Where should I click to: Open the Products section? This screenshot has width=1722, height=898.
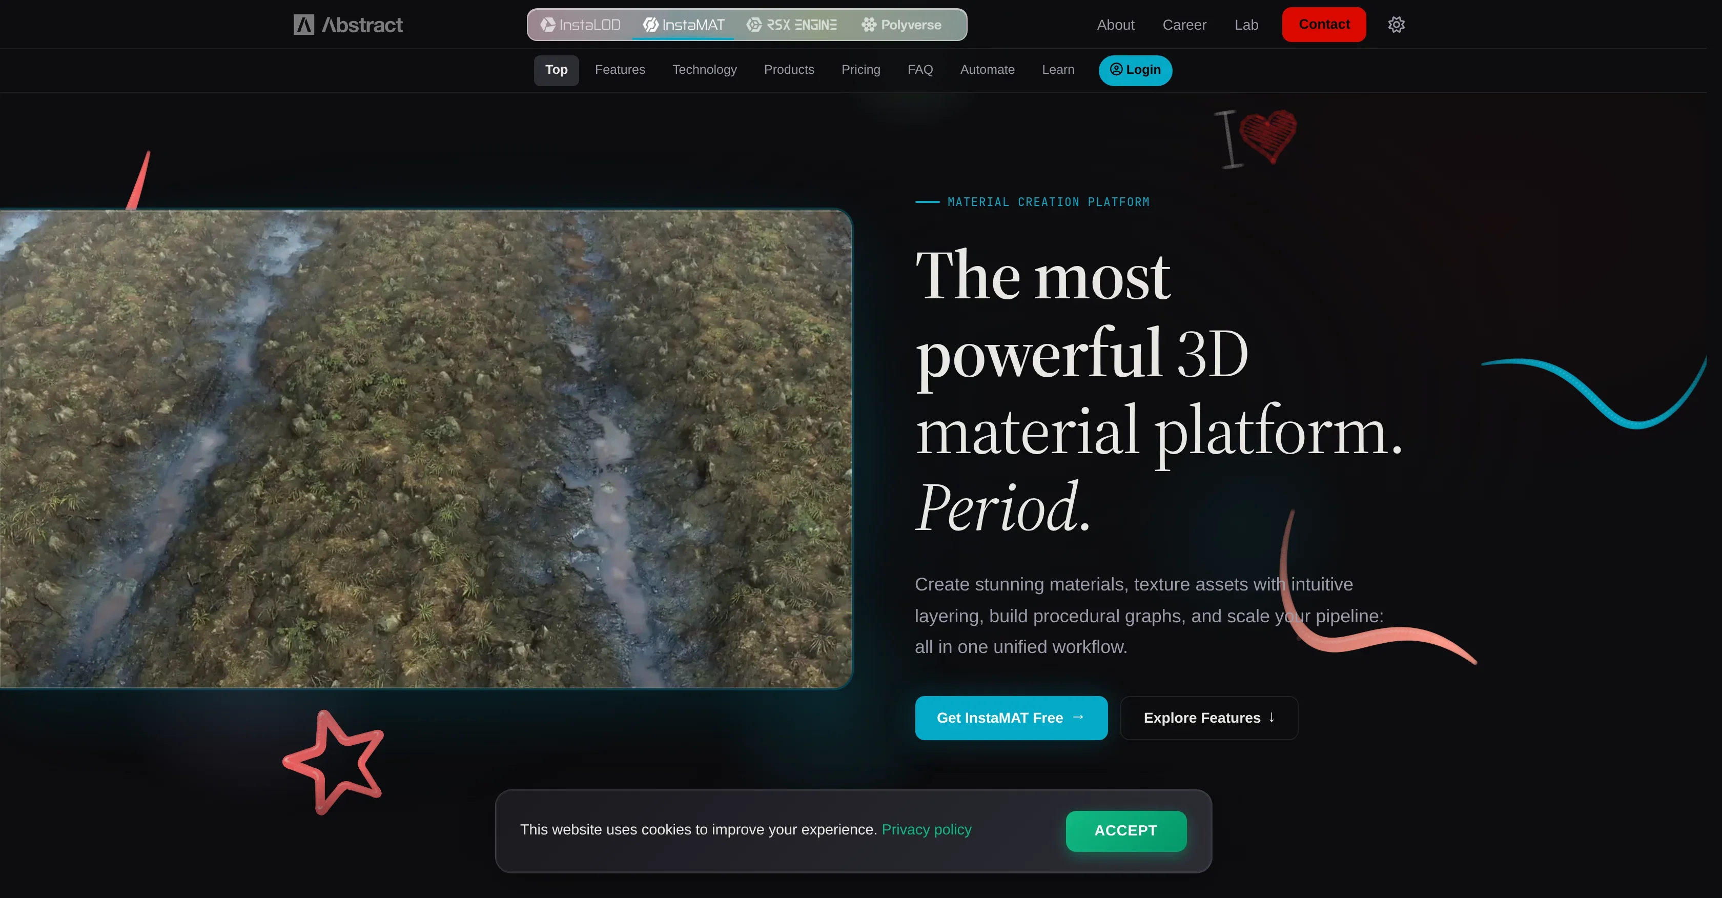tap(789, 70)
